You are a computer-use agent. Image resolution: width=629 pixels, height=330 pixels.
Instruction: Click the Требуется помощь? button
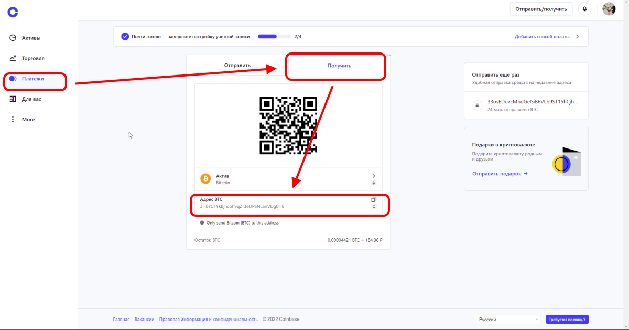567,320
